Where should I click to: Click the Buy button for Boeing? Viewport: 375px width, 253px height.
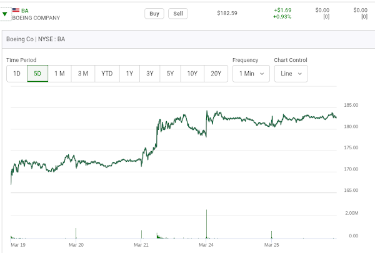coord(154,14)
